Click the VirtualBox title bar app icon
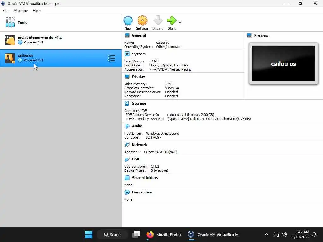The height and width of the screenshot is (242, 323). (x=3, y=3)
